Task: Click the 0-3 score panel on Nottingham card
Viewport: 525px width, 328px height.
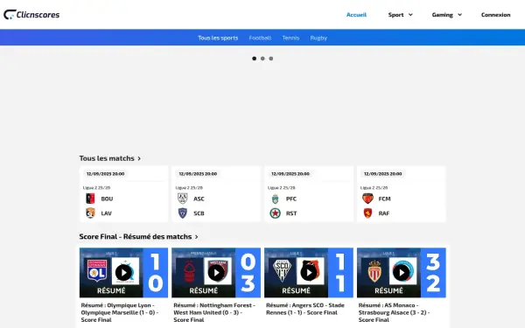Action: click(x=248, y=272)
